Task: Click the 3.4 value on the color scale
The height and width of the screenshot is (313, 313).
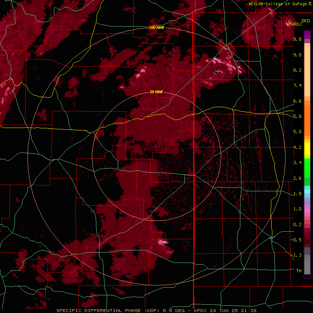Action: tap(297, 163)
